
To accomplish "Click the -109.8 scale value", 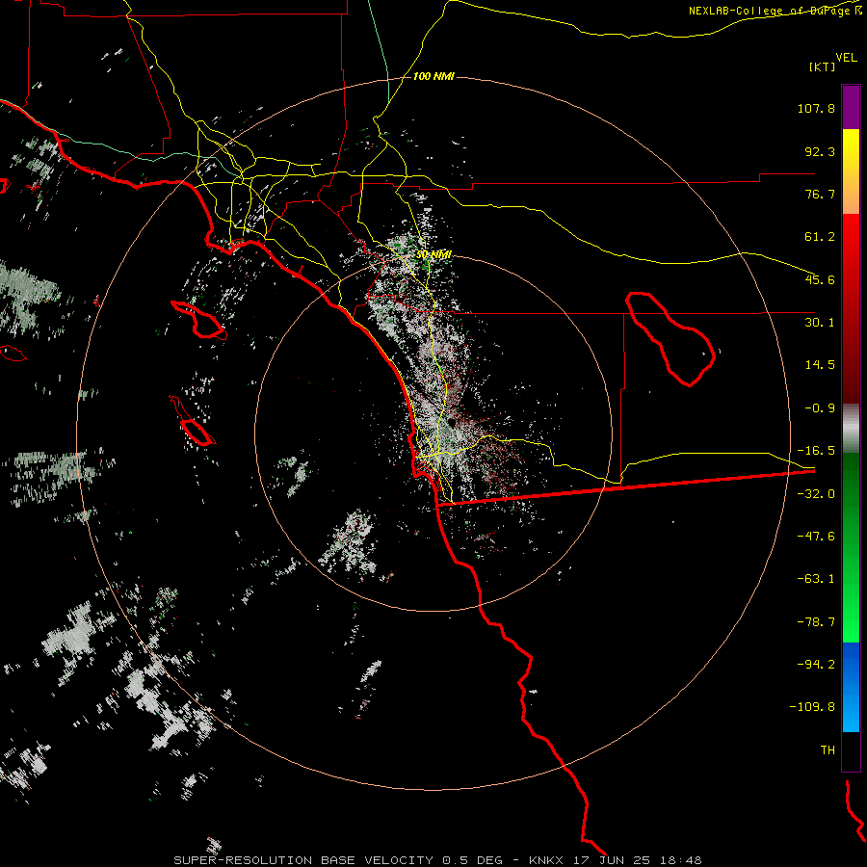I will click(x=812, y=707).
